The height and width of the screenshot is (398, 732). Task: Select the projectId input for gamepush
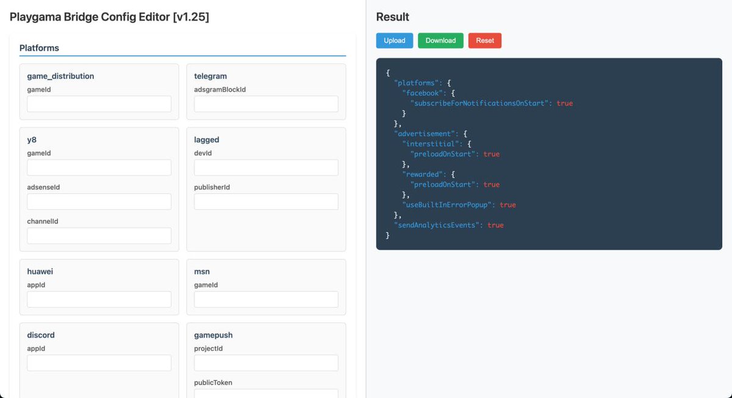pos(266,362)
